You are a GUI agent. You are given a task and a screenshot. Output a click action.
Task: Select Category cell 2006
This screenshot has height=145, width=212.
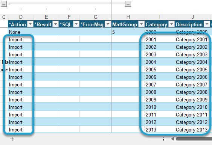tap(160, 77)
